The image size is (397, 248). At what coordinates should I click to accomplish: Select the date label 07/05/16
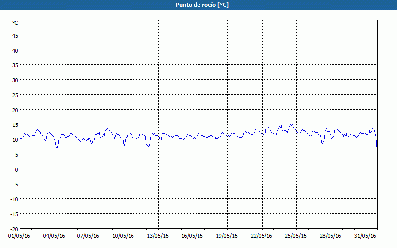pyautogui.click(x=88, y=236)
